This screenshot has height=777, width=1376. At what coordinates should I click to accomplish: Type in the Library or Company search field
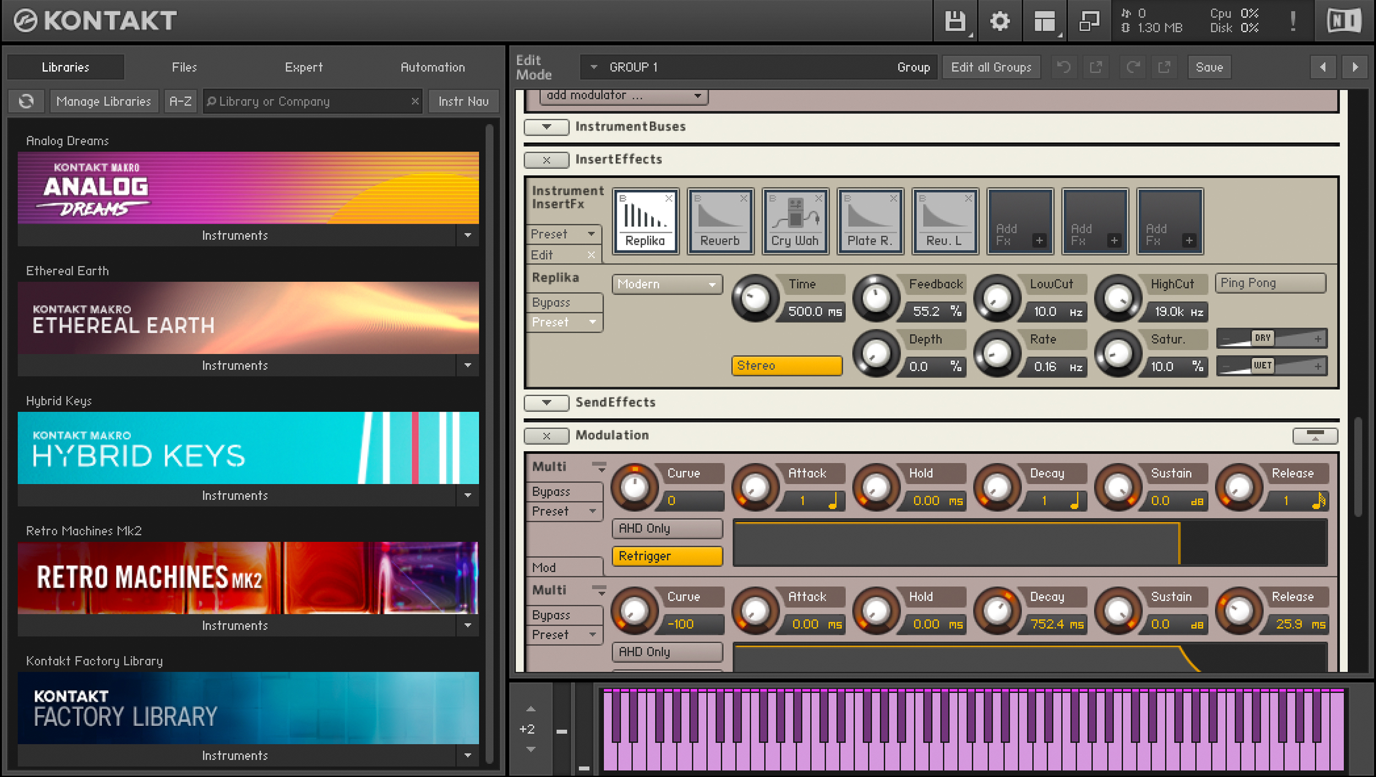point(308,101)
